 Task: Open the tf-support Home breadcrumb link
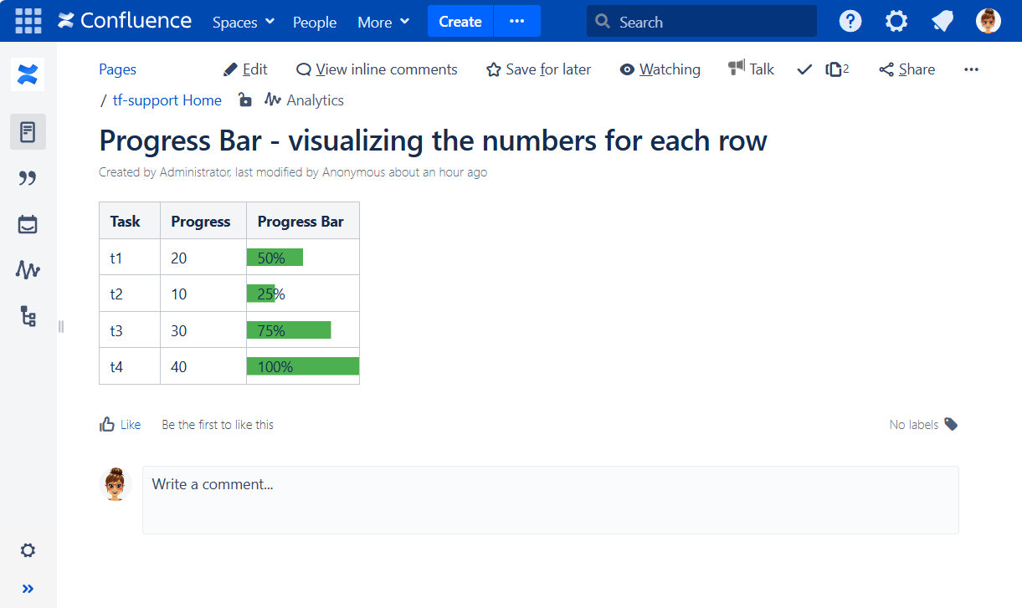(167, 100)
